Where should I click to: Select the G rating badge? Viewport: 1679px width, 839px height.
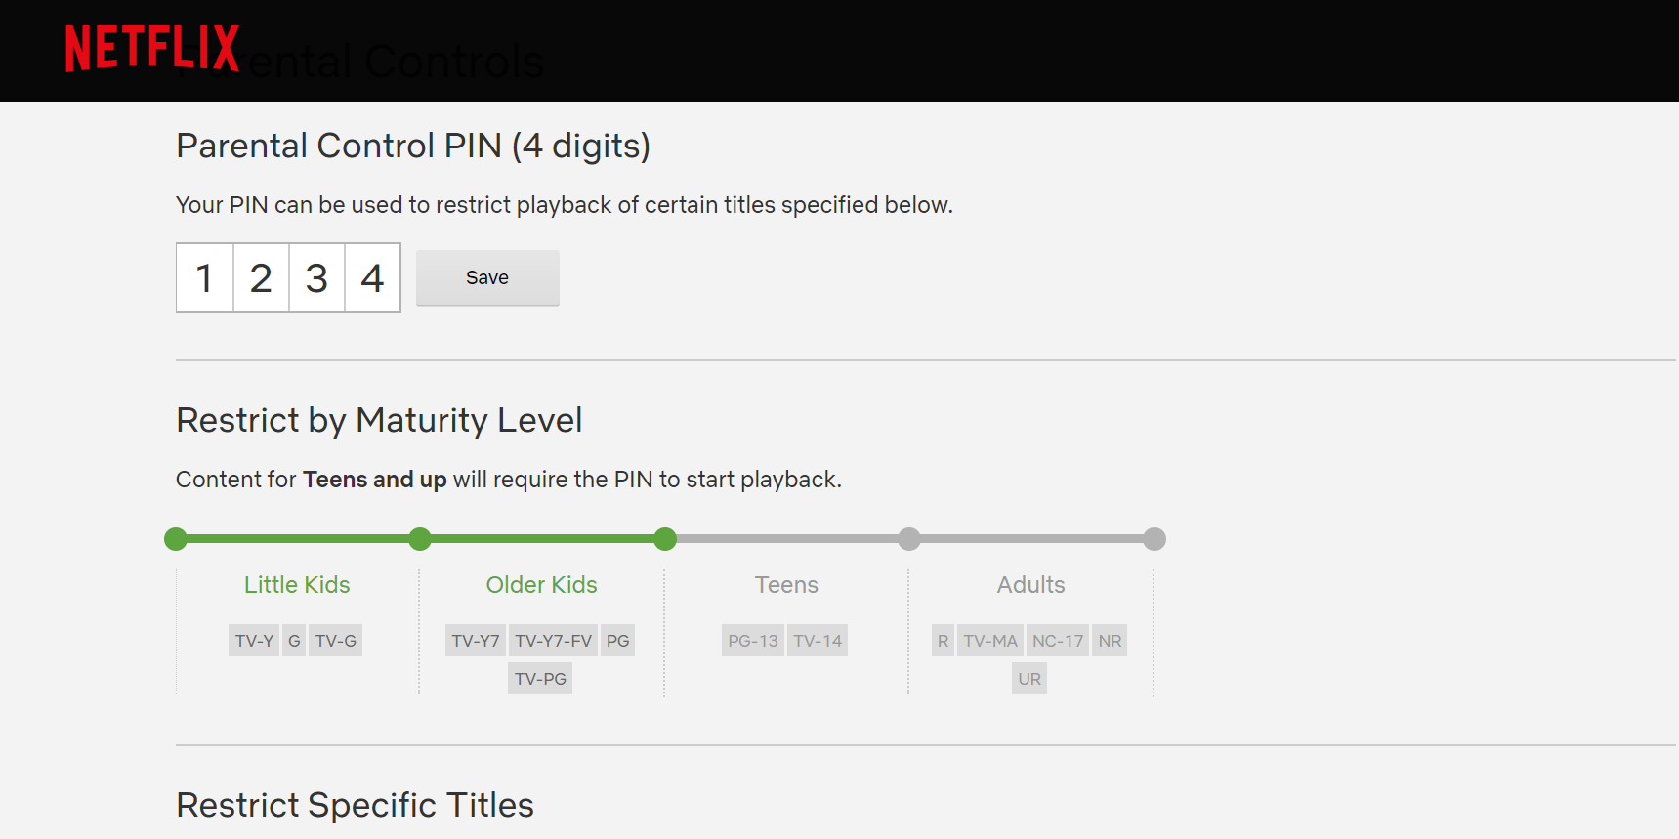coord(293,640)
